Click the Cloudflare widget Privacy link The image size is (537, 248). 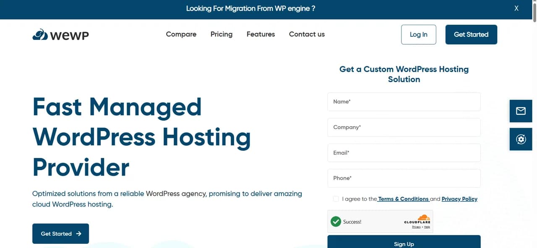(x=416, y=227)
